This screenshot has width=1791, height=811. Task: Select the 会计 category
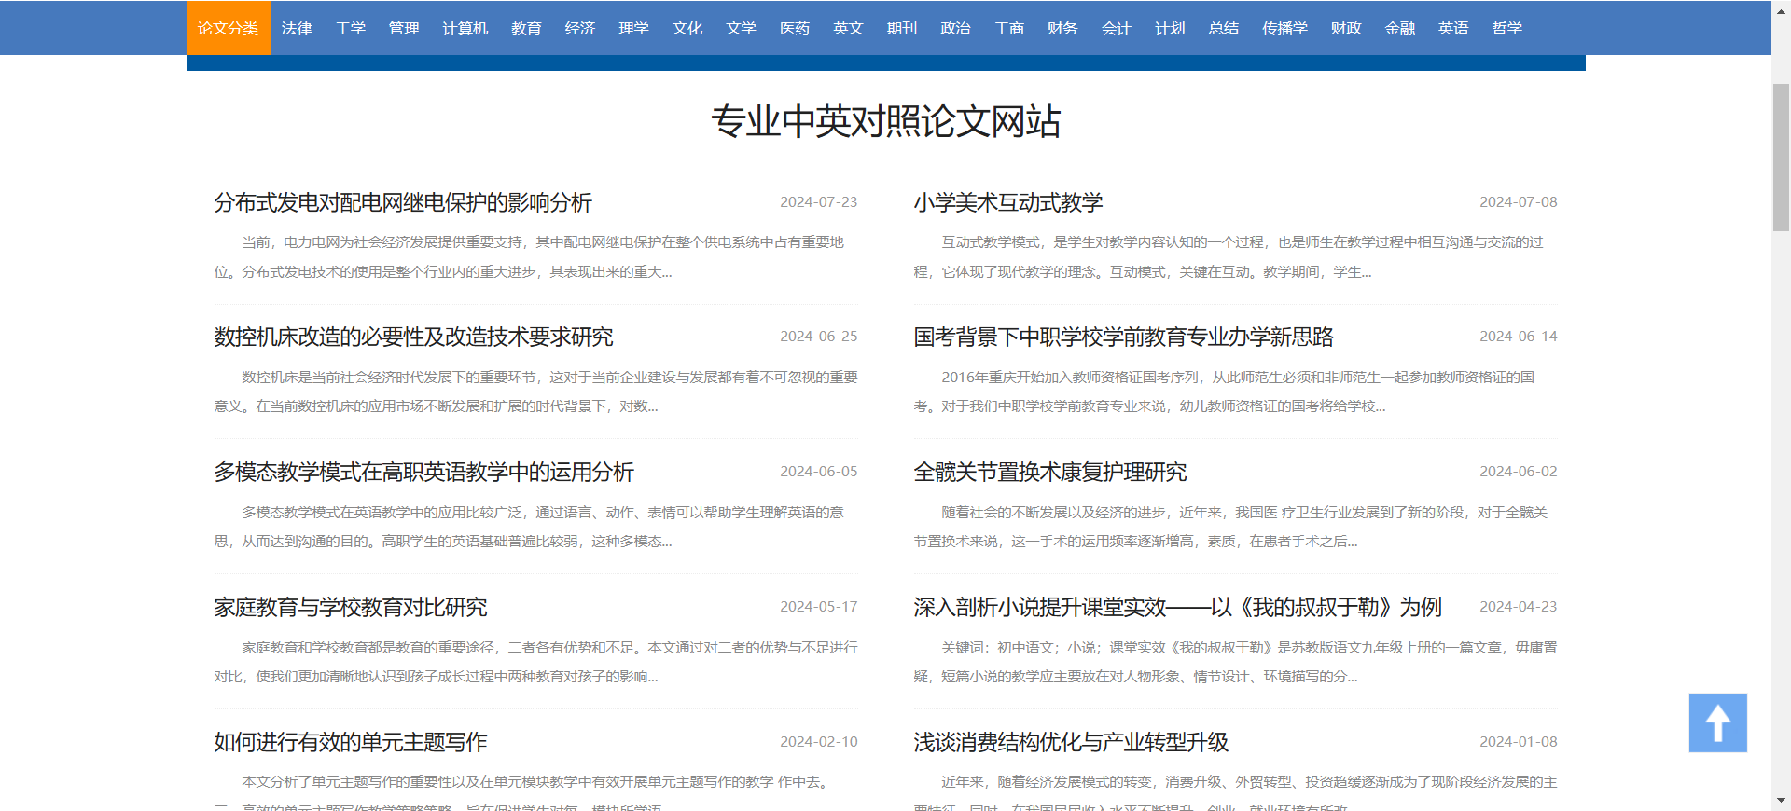pyautogui.click(x=1117, y=28)
